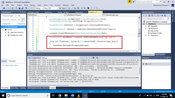Open the Resource Types dropdown

(x=16, y=16)
